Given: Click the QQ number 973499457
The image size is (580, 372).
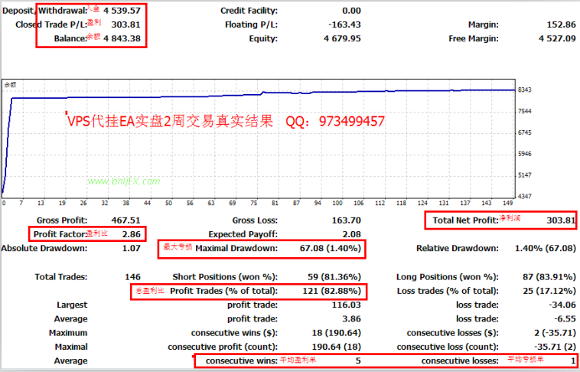Looking at the screenshot, I should (x=352, y=122).
